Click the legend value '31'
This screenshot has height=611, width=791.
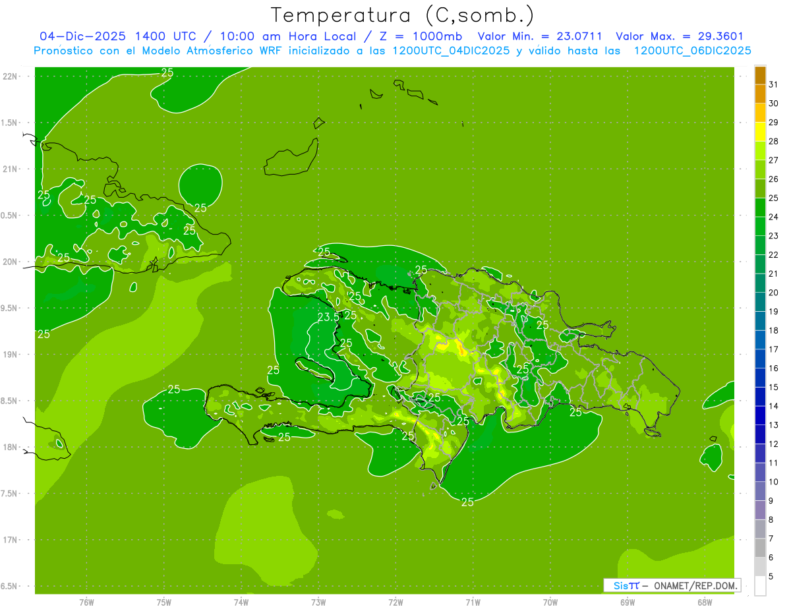774,84
